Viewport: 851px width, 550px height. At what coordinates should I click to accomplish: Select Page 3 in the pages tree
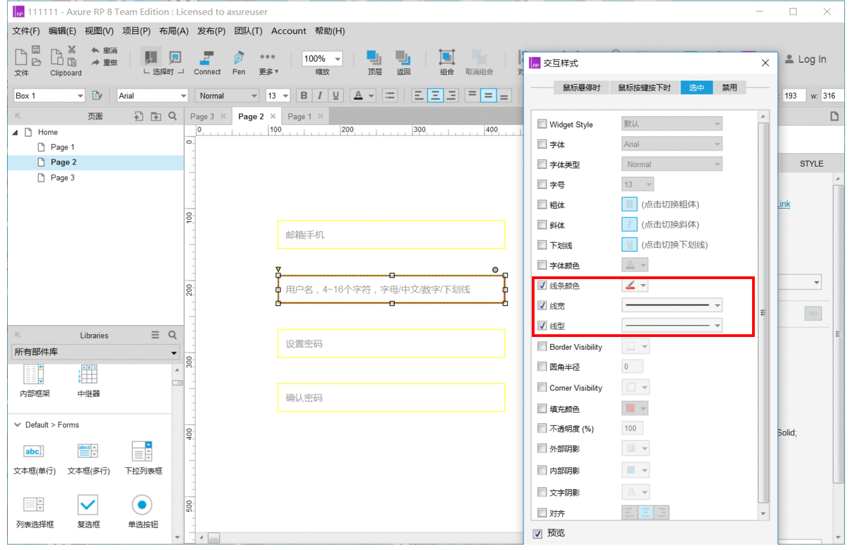pos(62,178)
